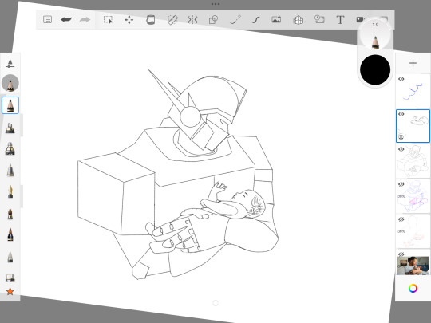Show the blue and pink sketch layer

click(401, 184)
